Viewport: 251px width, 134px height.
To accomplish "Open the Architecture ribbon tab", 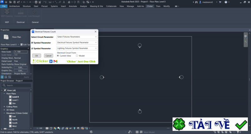I will click(x=14, y=6).
